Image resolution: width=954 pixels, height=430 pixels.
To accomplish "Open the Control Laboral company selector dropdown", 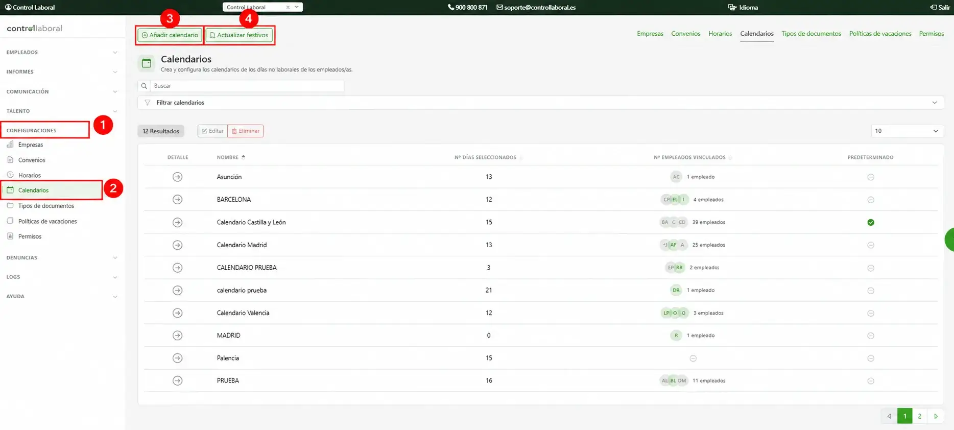I will point(263,7).
